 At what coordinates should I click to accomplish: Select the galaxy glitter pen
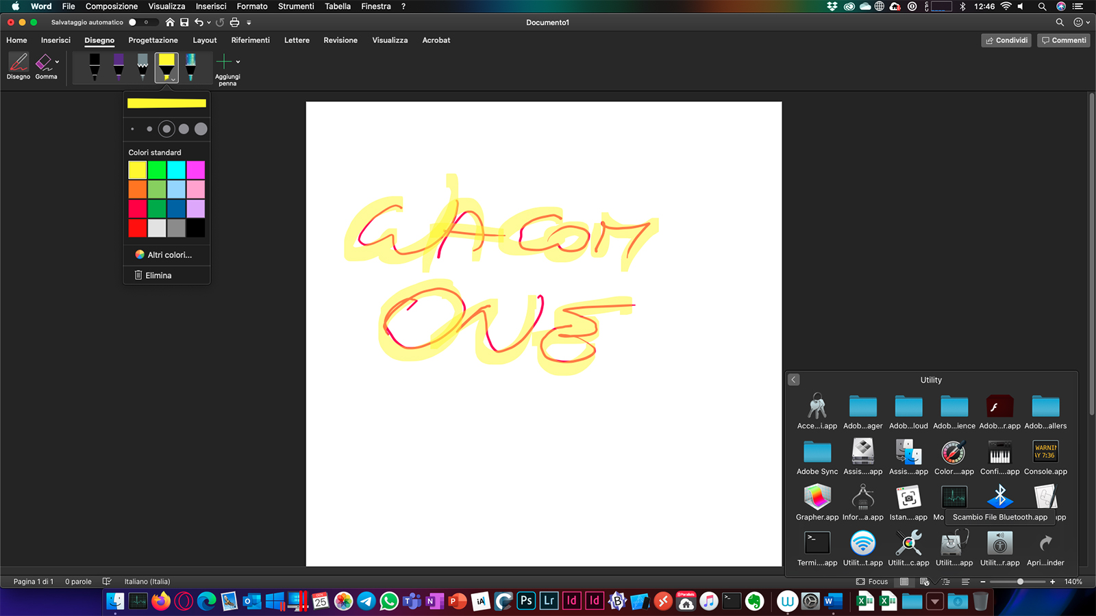click(x=190, y=67)
